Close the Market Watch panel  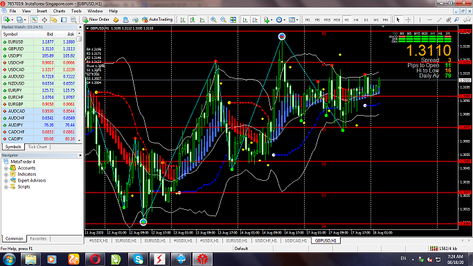point(80,27)
